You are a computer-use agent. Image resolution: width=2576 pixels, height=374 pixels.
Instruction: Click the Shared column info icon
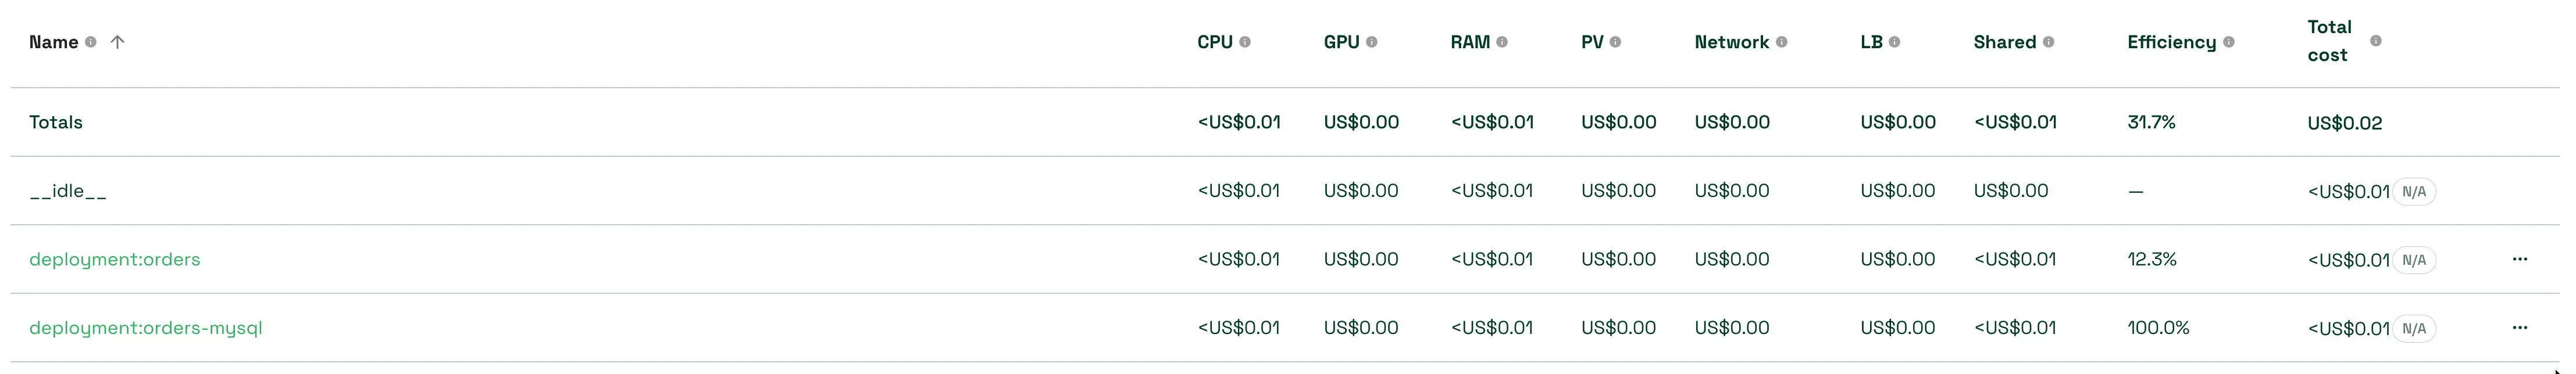coord(2049,42)
